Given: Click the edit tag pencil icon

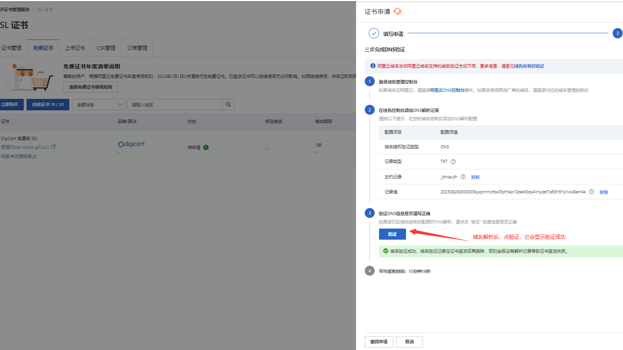Looking at the screenshot, I should click(x=35, y=157).
